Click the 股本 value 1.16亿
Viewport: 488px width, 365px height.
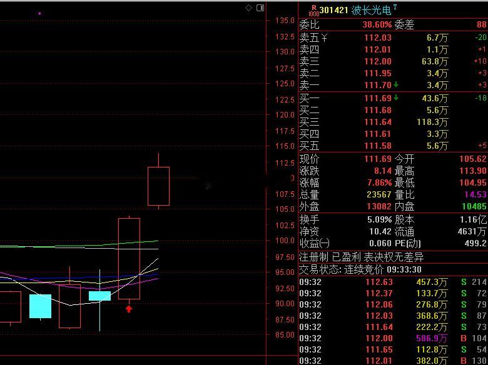473,220
